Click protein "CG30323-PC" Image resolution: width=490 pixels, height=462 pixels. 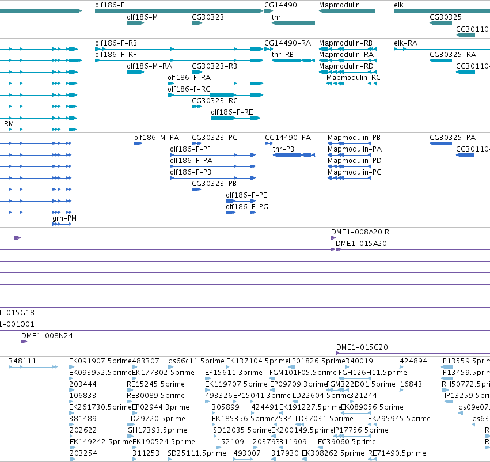tap(214, 138)
